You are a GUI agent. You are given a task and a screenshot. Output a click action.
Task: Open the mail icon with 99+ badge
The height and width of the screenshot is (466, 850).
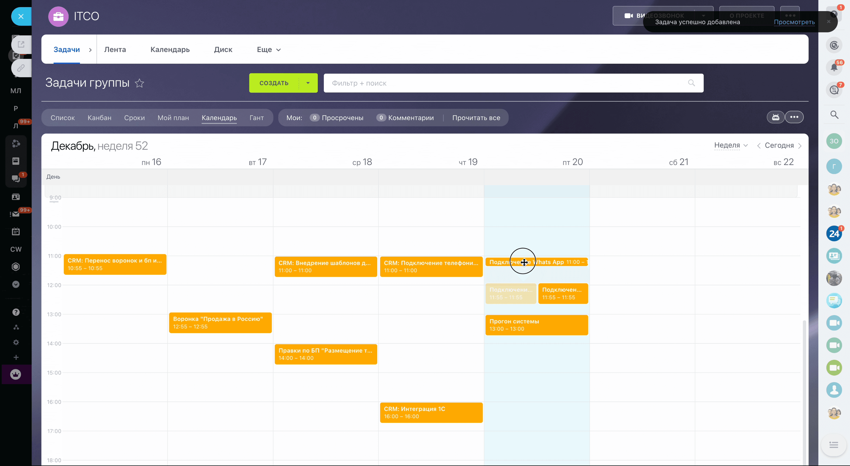click(x=15, y=214)
